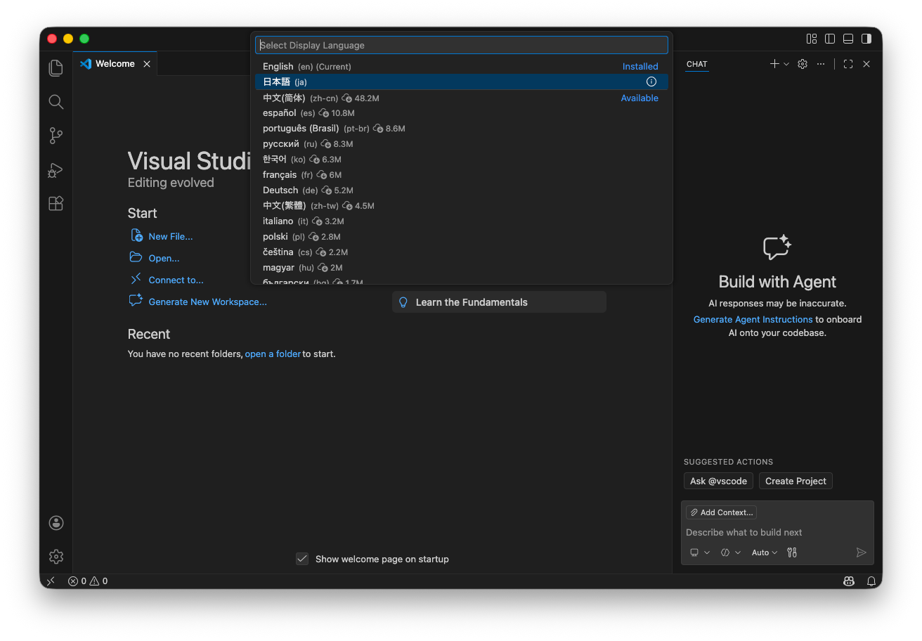
Task: Choose português (Brasil) display language
Action: click(x=462, y=129)
